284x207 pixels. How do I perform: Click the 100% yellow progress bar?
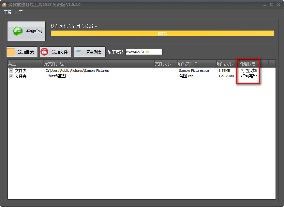[162, 33]
